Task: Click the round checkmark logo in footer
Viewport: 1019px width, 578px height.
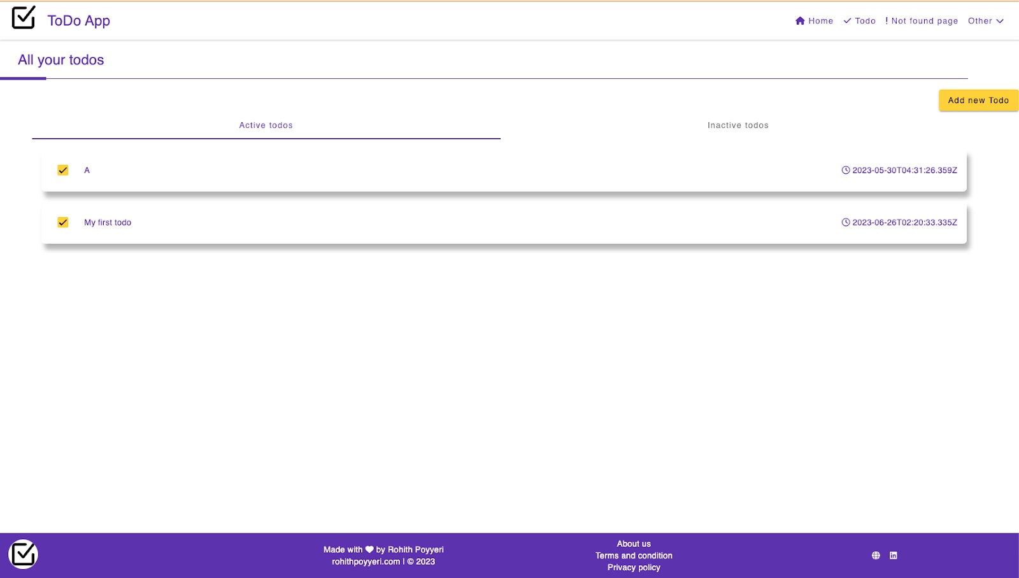Action: [x=24, y=554]
